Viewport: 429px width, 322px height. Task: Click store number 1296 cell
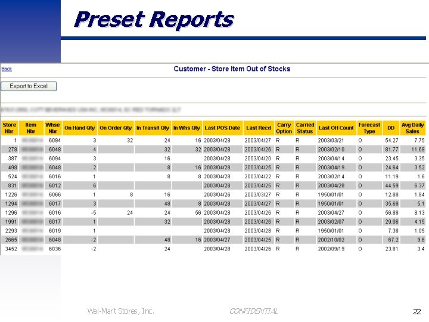pyautogui.click(x=10, y=213)
